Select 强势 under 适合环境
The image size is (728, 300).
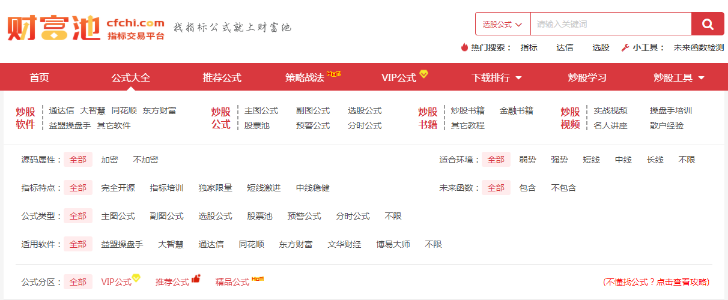559,160
